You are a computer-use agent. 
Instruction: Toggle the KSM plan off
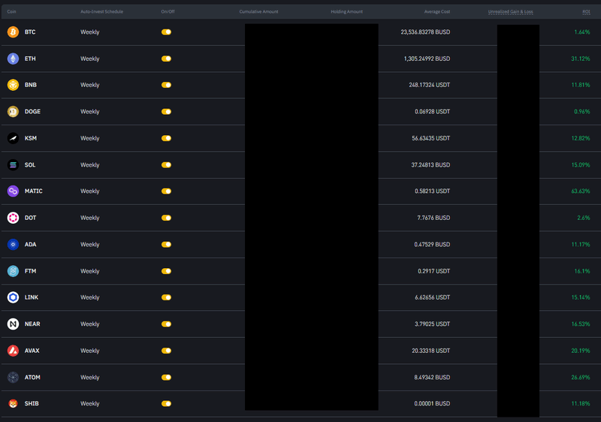(166, 138)
